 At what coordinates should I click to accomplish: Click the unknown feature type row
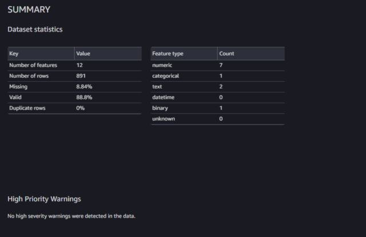coord(217,119)
